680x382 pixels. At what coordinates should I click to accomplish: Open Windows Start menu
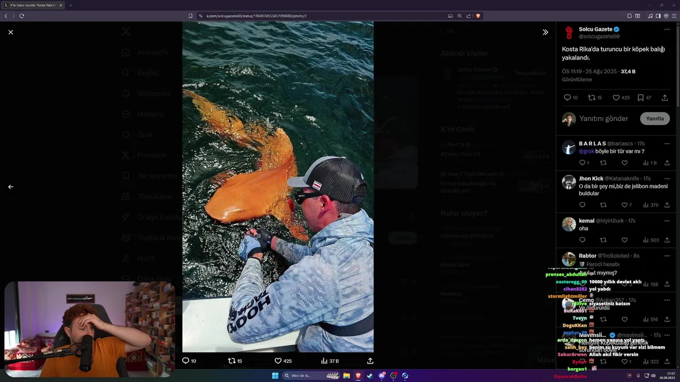coord(275,376)
